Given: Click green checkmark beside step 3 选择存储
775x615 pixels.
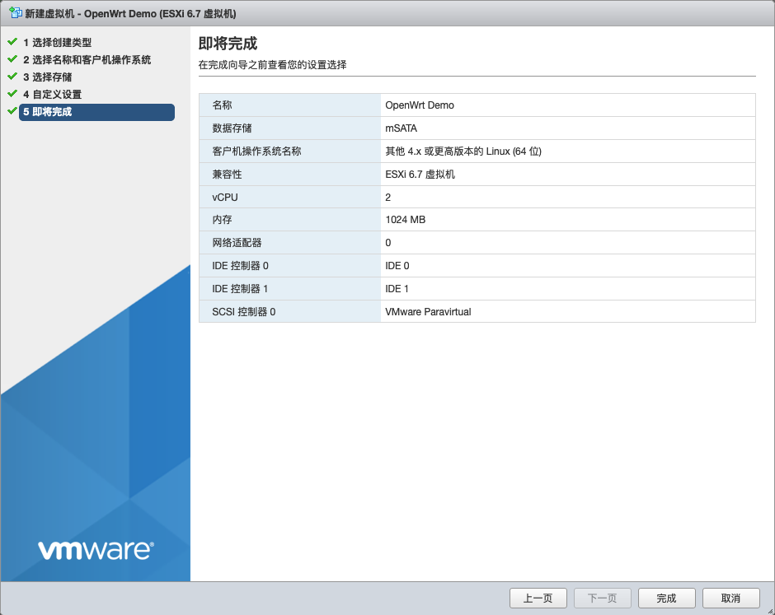Looking at the screenshot, I should click(12, 76).
